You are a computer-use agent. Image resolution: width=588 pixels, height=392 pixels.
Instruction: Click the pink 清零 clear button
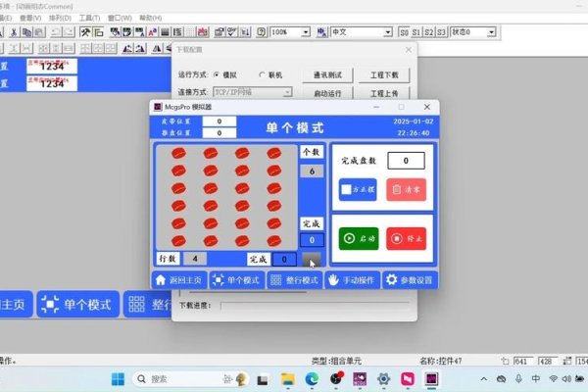point(407,189)
